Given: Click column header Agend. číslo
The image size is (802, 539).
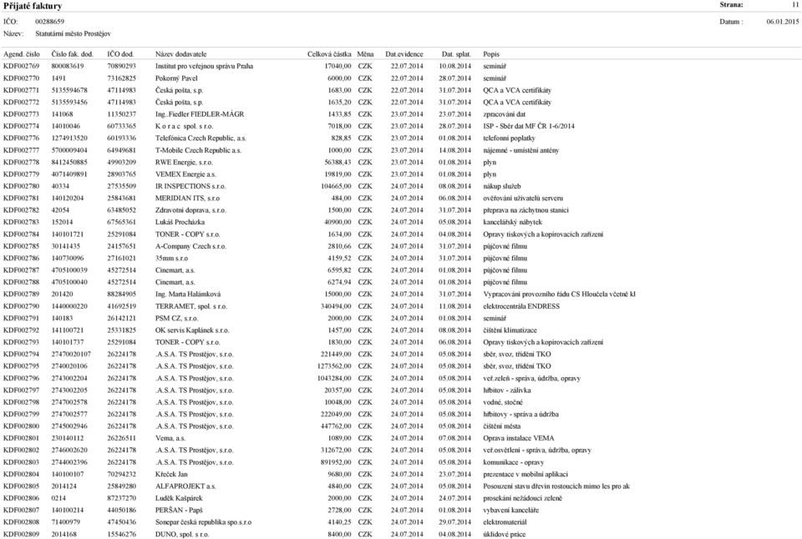Looking at the screenshot, I should [x=22, y=54].
